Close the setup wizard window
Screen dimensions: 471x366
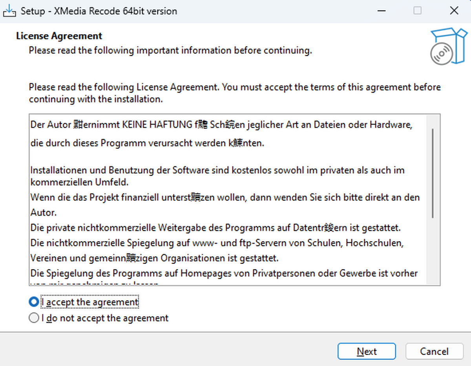[x=454, y=11]
